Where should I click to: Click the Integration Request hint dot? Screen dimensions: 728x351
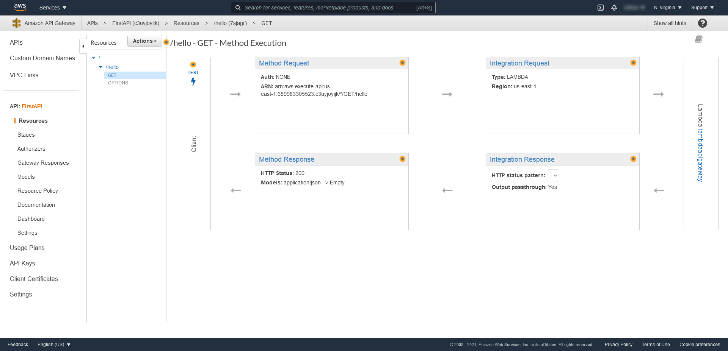click(x=633, y=63)
